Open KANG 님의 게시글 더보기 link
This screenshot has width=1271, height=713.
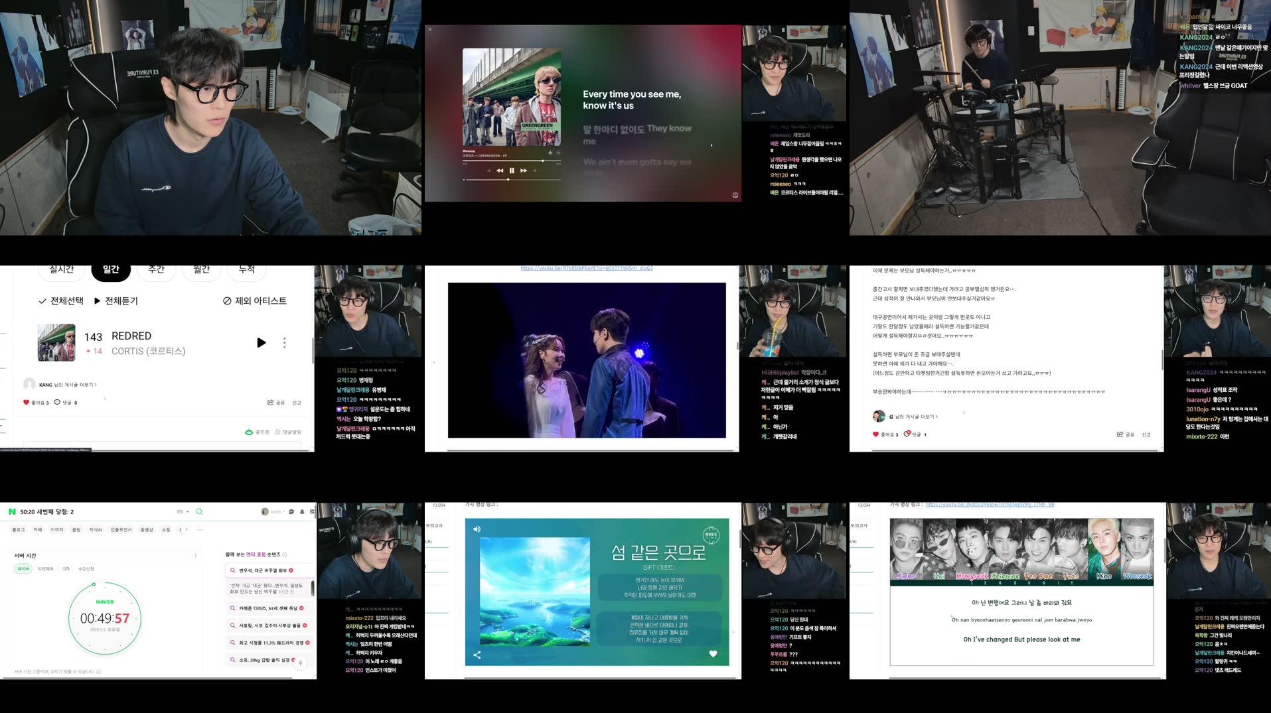click(x=68, y=385)
